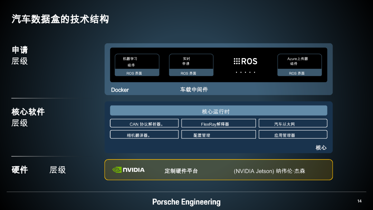Select the 配置管理 box
Image resolution: width=373 pixels, height=210 pixels.
pyautogui.click(x=218, y=135)
